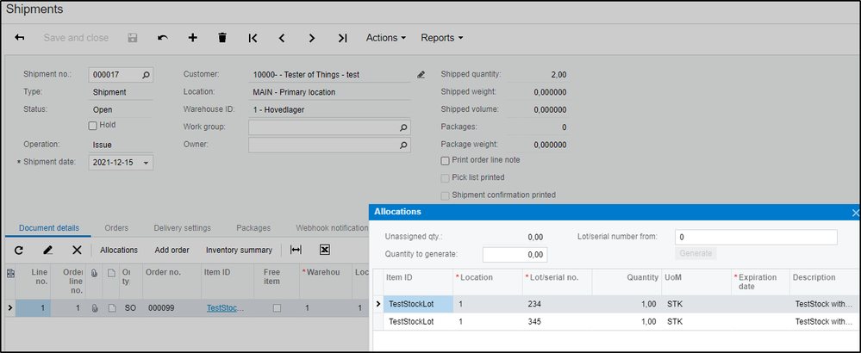Open the Packages tab

tap(253, 228)
